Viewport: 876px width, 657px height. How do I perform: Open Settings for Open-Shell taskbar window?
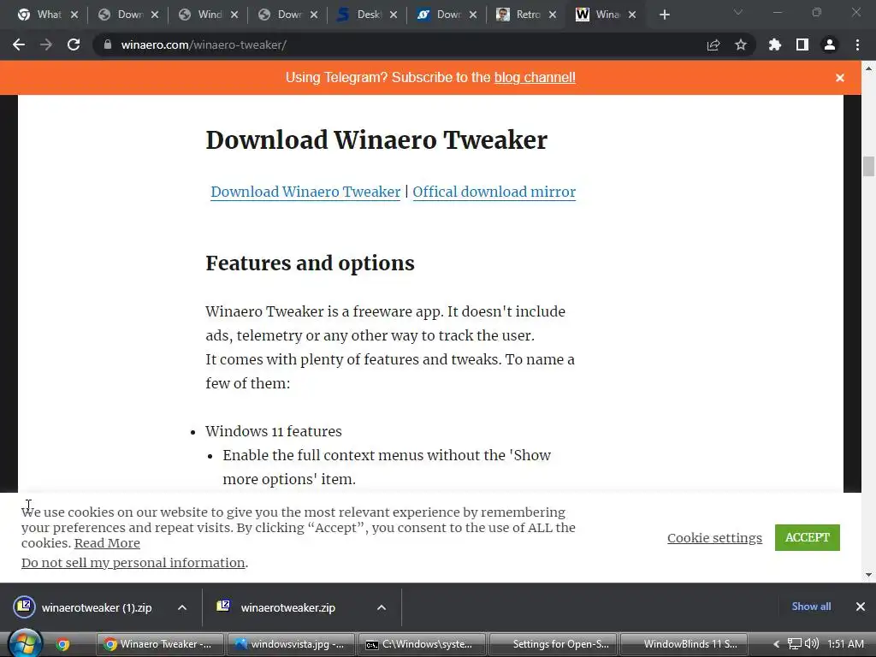pyautogui.click(x=553, y=644)
